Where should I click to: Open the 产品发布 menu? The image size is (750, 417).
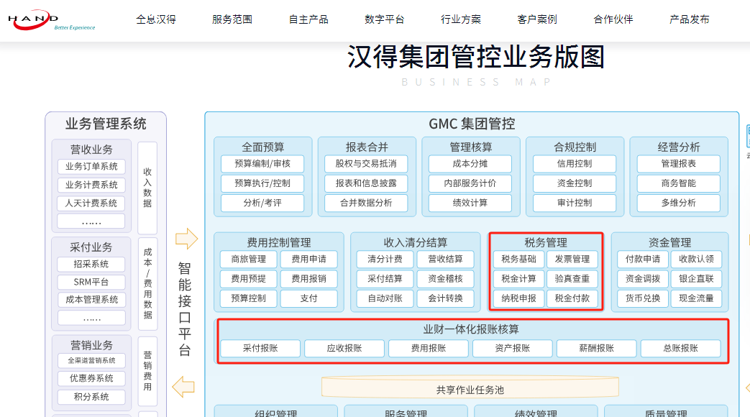click(690, 19)
